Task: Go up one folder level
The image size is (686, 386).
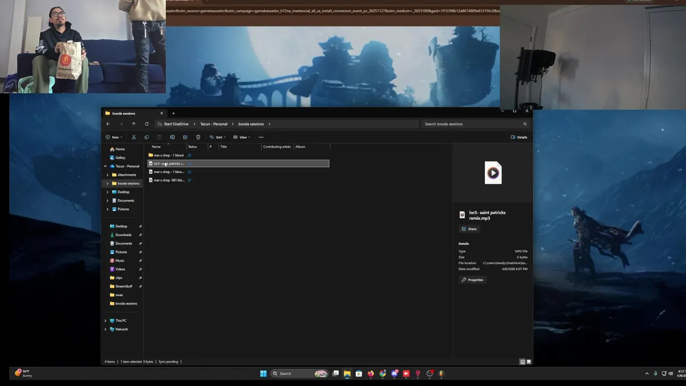Action: [133, 124]
